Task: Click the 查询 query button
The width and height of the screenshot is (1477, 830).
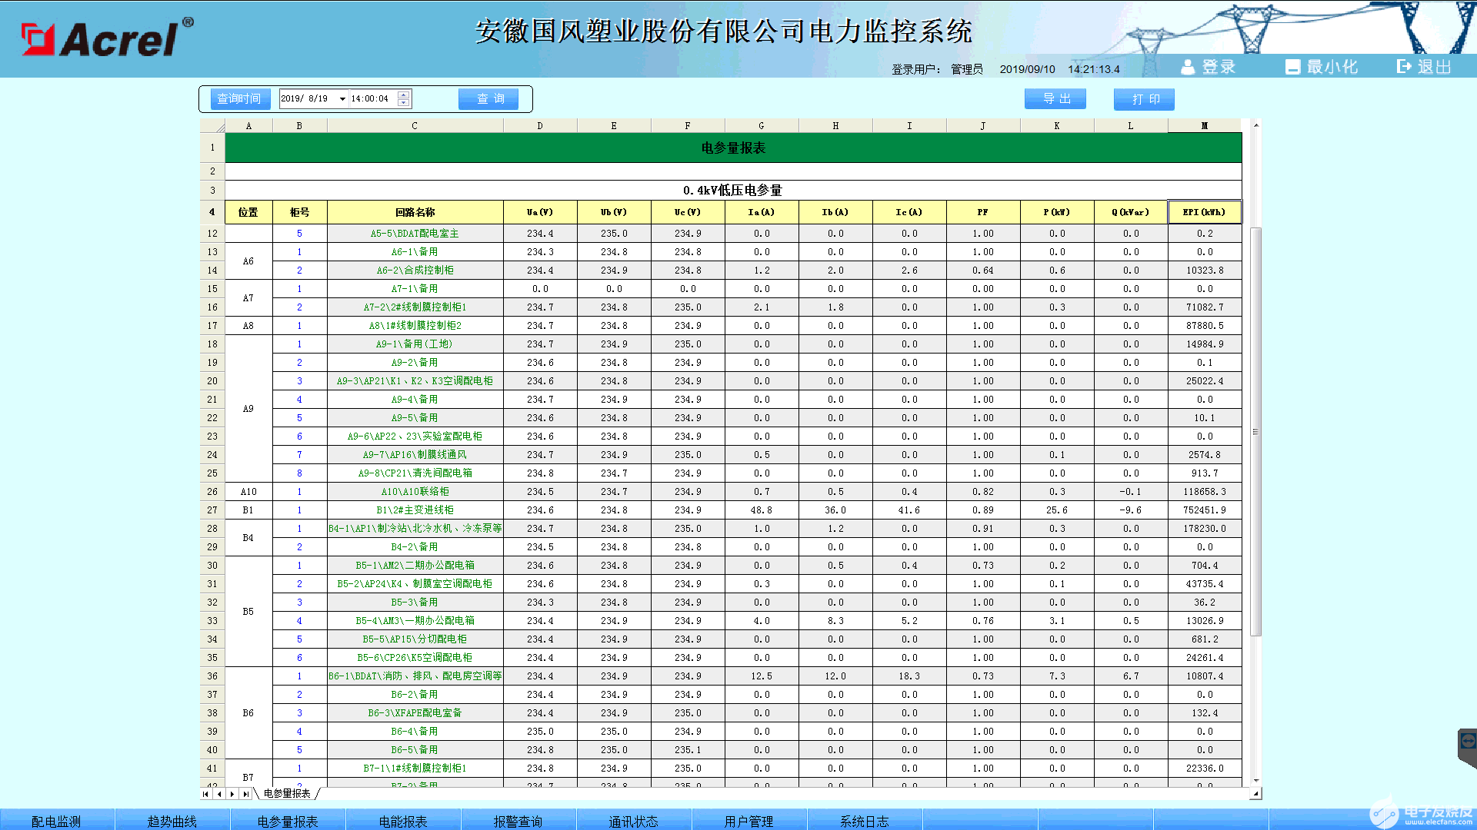Action: (x=488, y=98)
